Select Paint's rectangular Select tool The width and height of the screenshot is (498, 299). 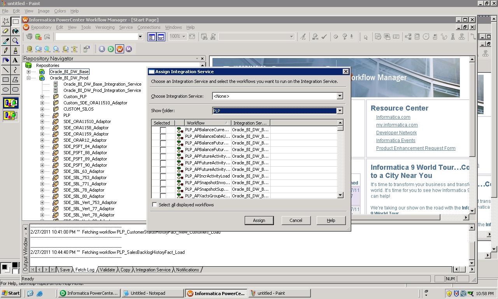pos(15,21)
